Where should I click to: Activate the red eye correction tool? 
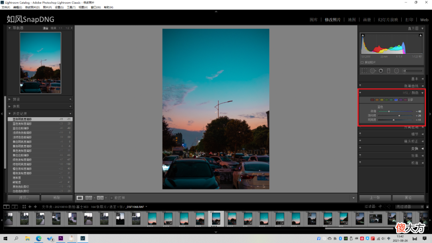coord(381,71)
